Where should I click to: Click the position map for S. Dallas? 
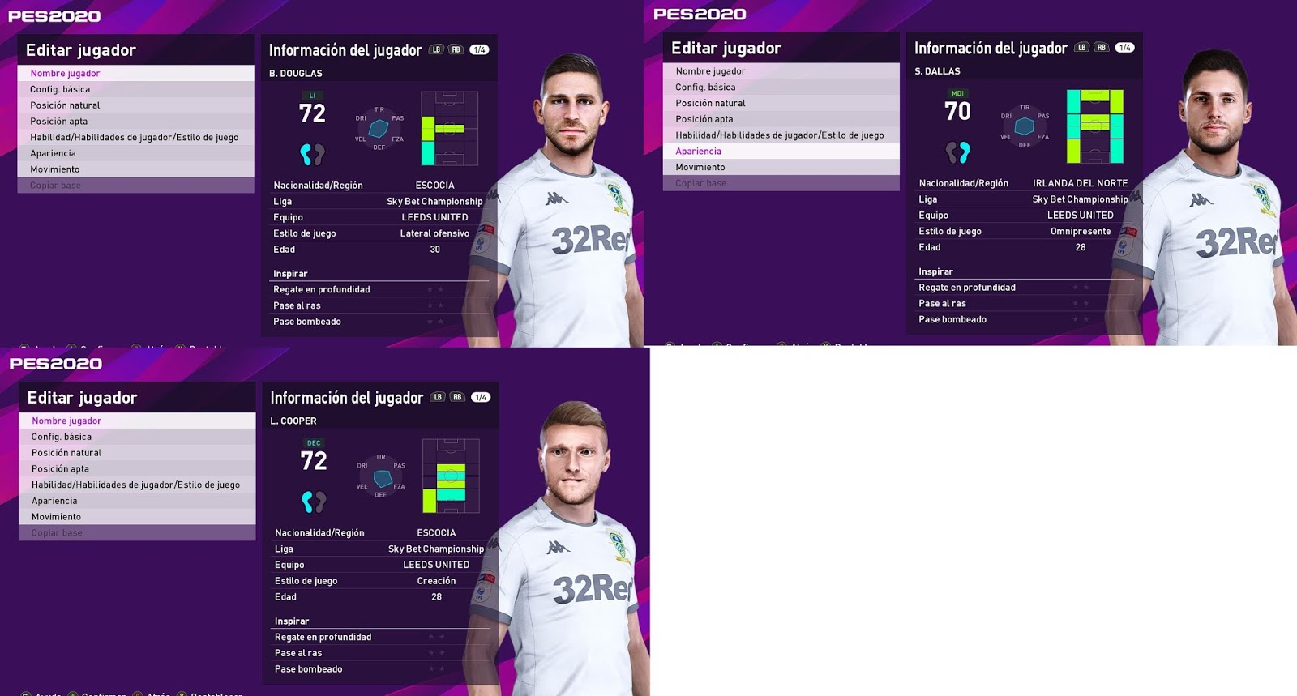[x=1094, y=126]
